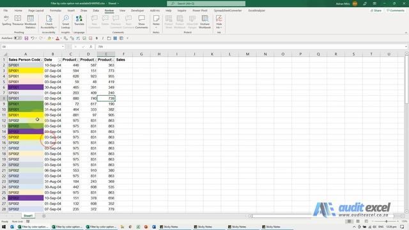The image size is (409, 230).
Task: Click the Unshare Workbook button
Action: [204, 22]
